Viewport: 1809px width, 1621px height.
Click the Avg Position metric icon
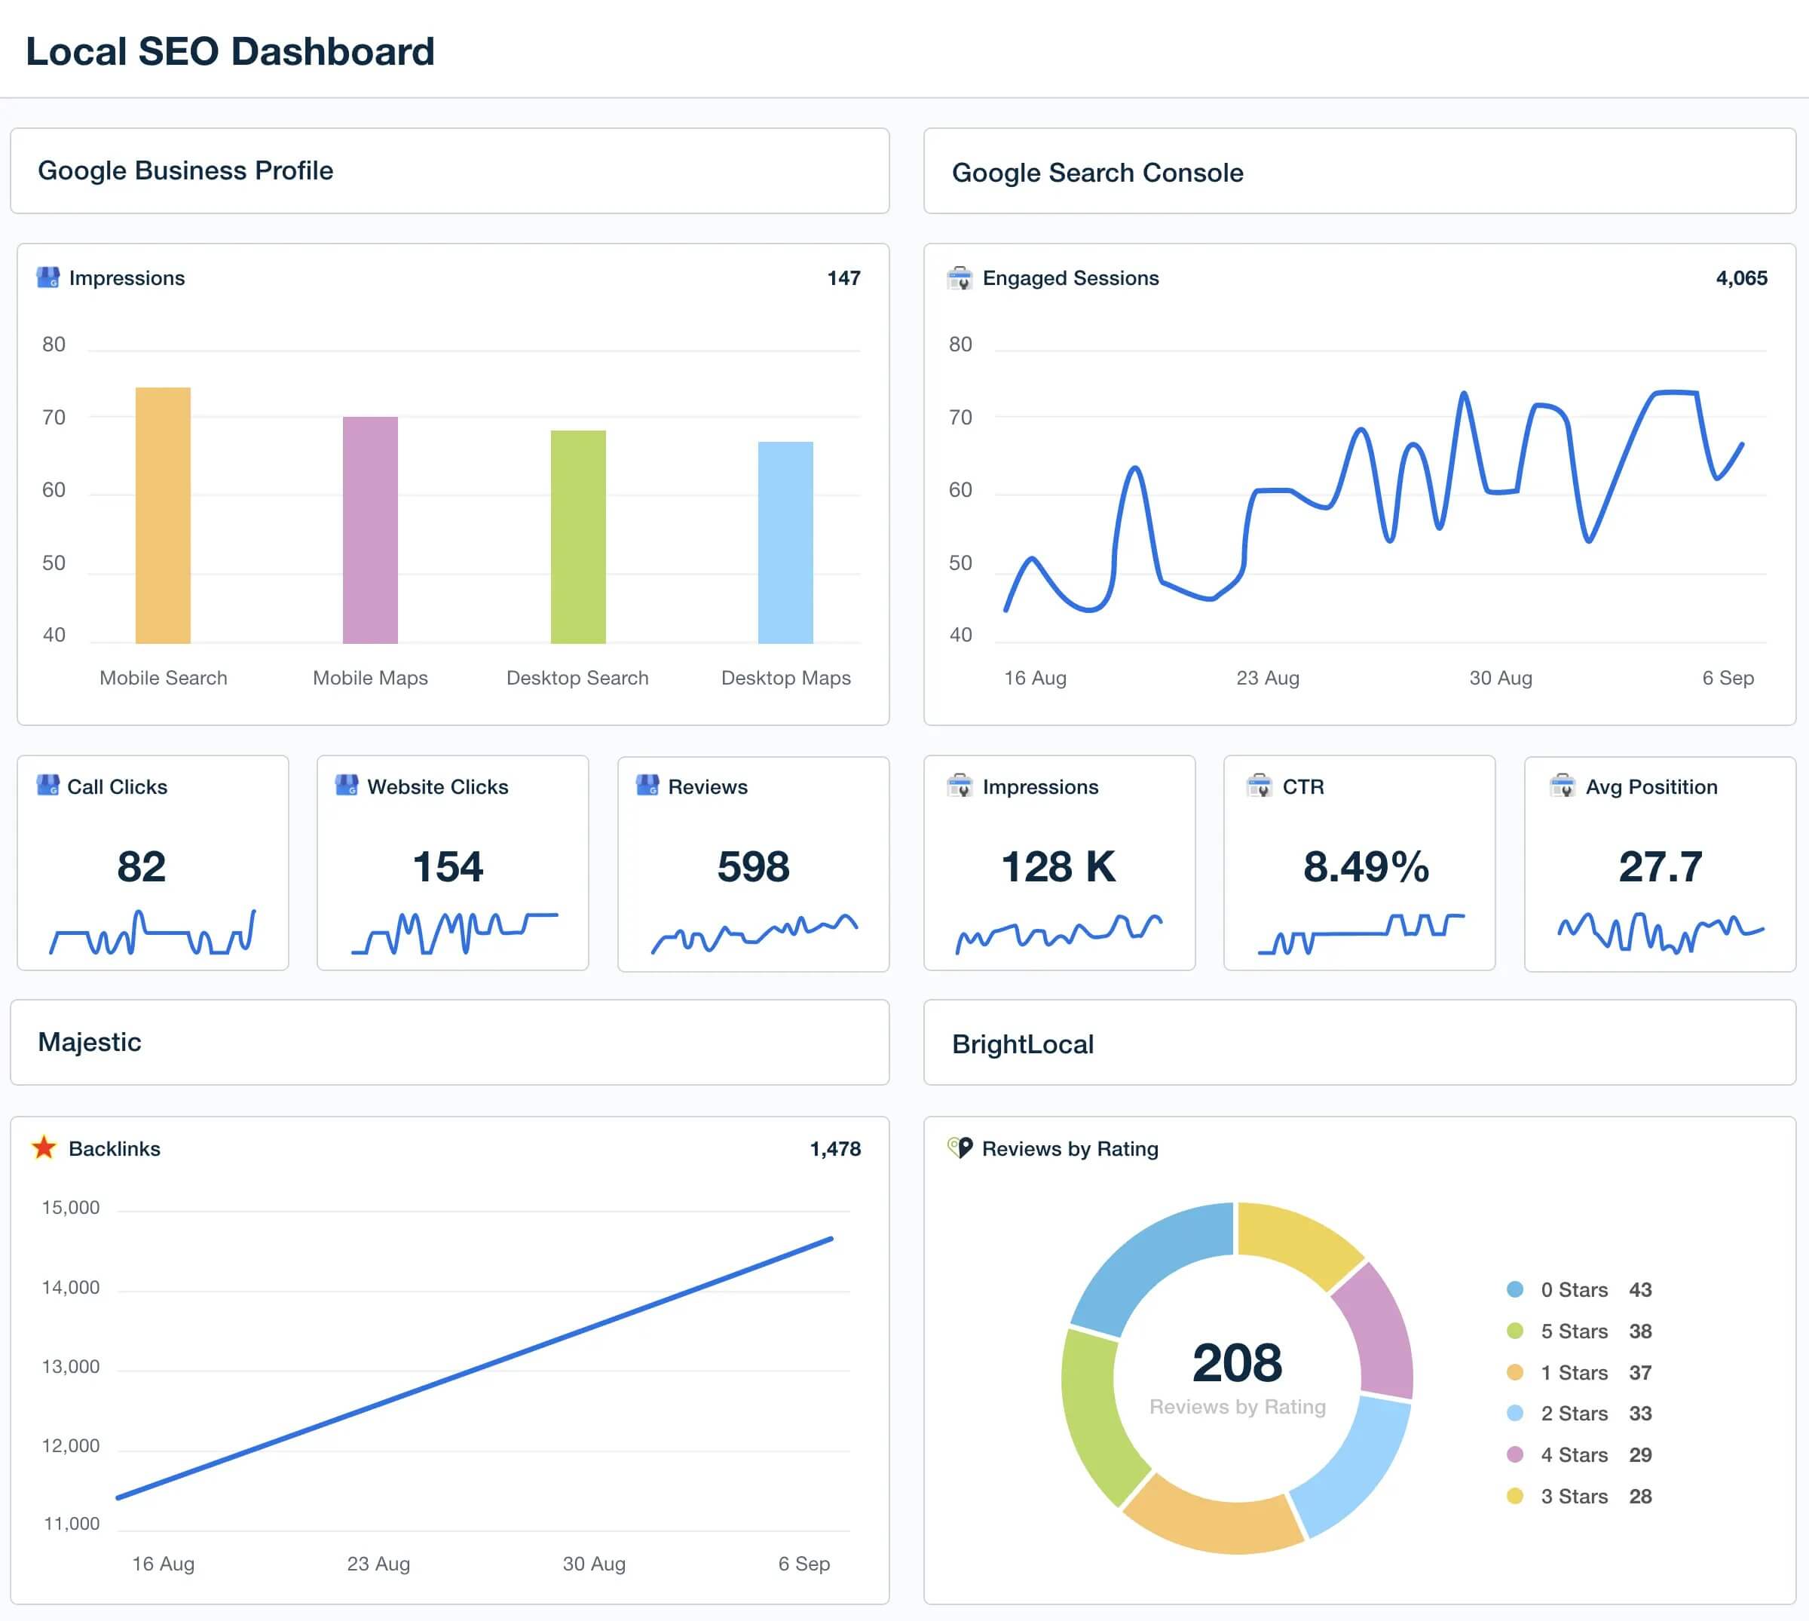pyautogui.click(x=1562, y=784)
